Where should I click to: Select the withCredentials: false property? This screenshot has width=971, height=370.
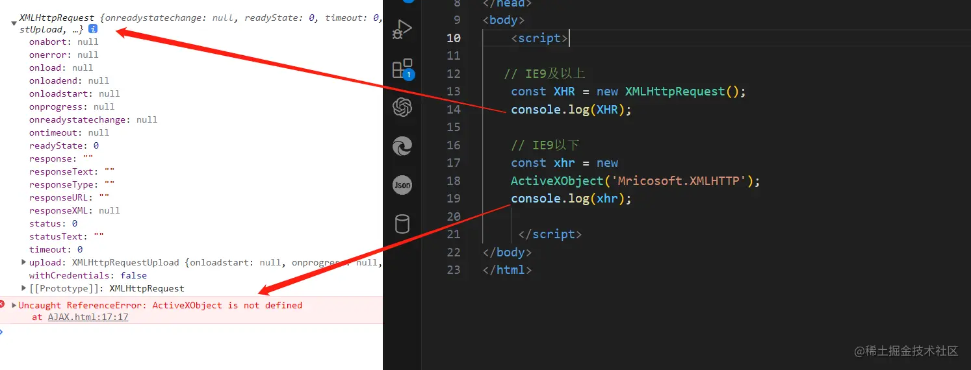88,275
